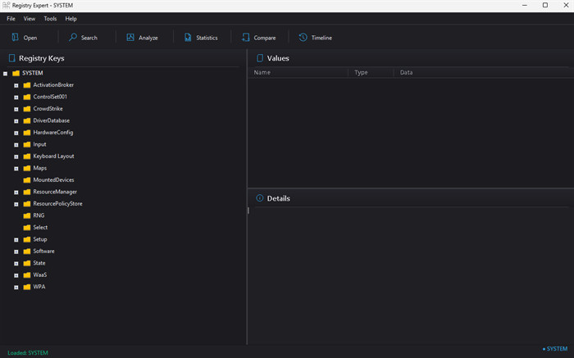Image resolution: width=574 pixels, height=358 pixels.
Task: Click the Values panel icon
Action: (260, 58)
